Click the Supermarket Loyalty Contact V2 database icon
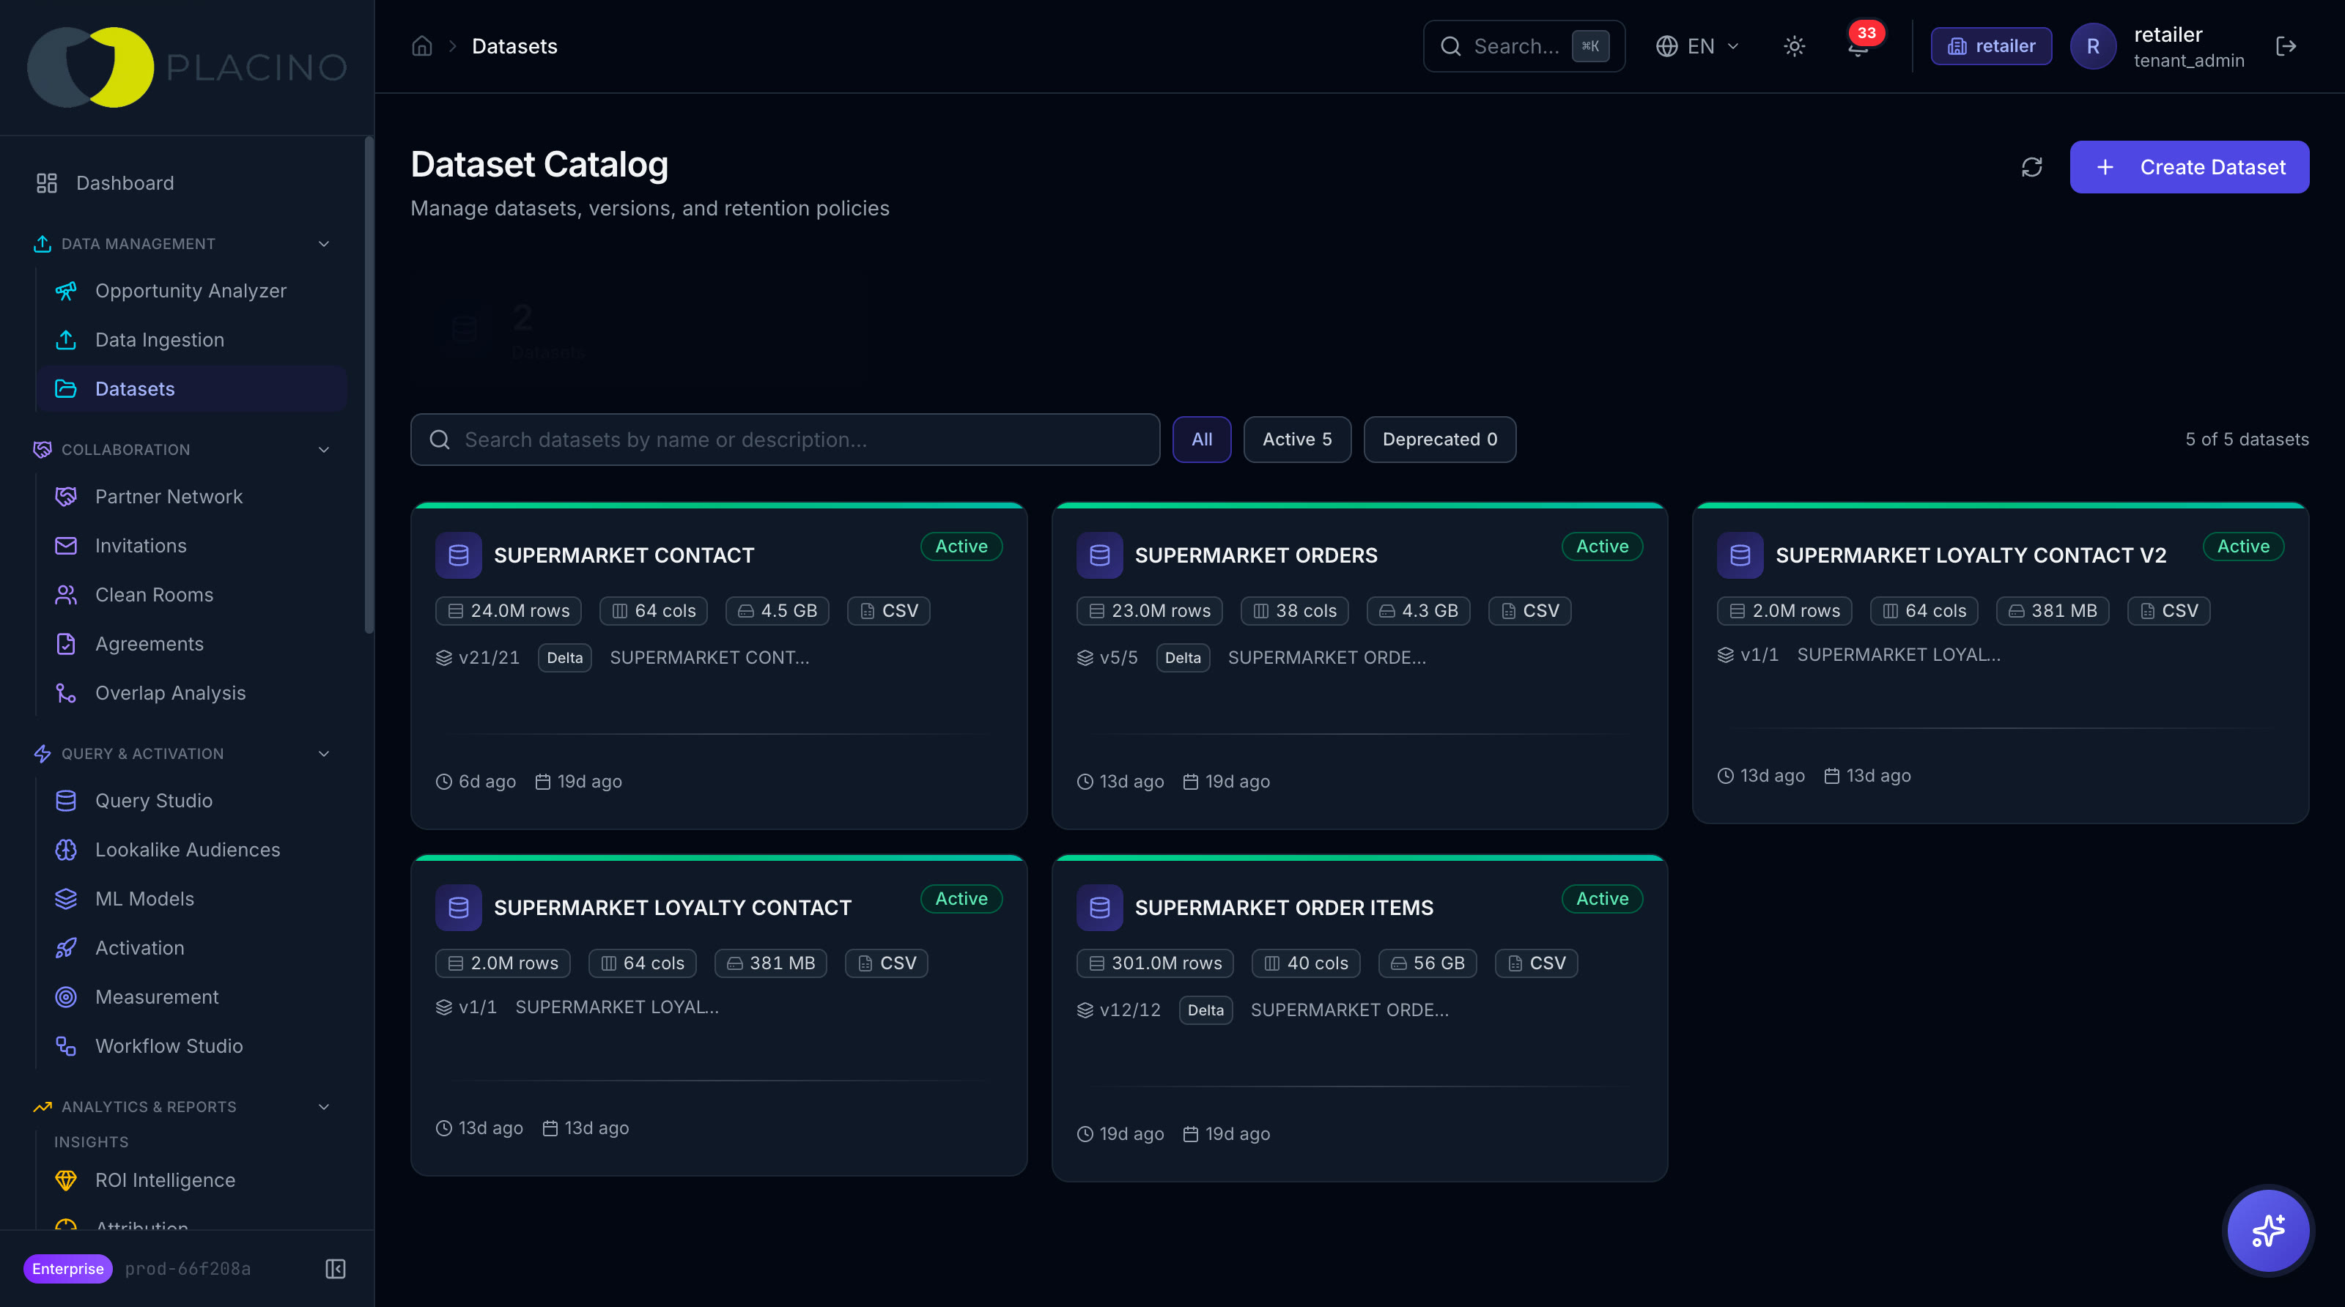2345x1307 pixels. [x=1740, y=555]
